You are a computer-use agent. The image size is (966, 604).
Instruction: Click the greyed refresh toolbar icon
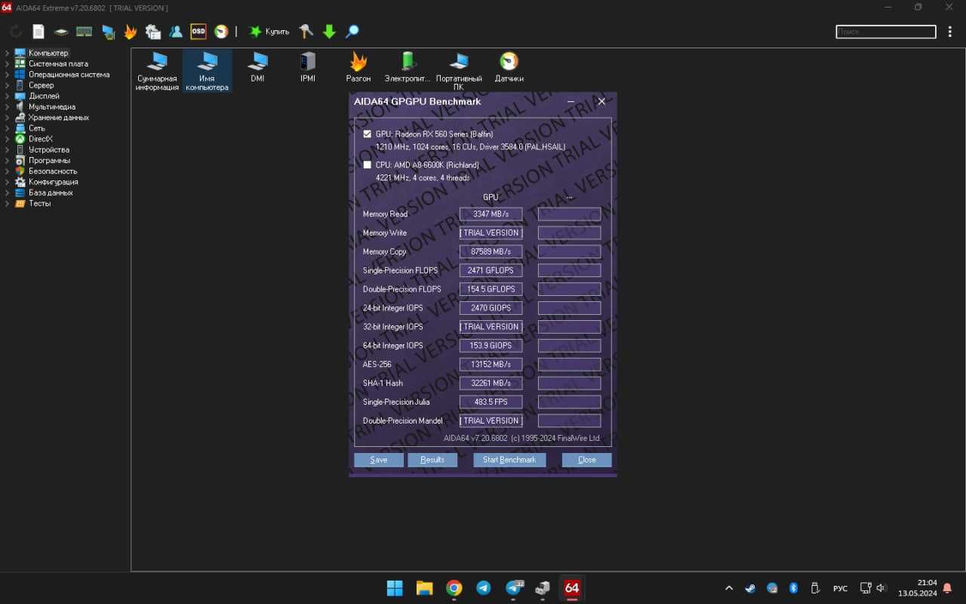(x=16, y=32)
